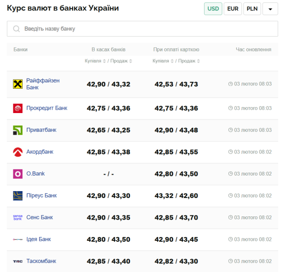
Task: Click the Sense Bank logo icon
Action: tap(17, 217)
